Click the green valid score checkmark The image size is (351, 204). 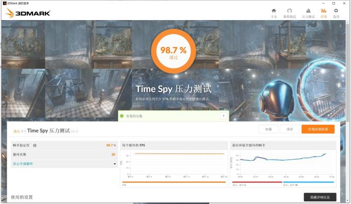coord(122,116)
